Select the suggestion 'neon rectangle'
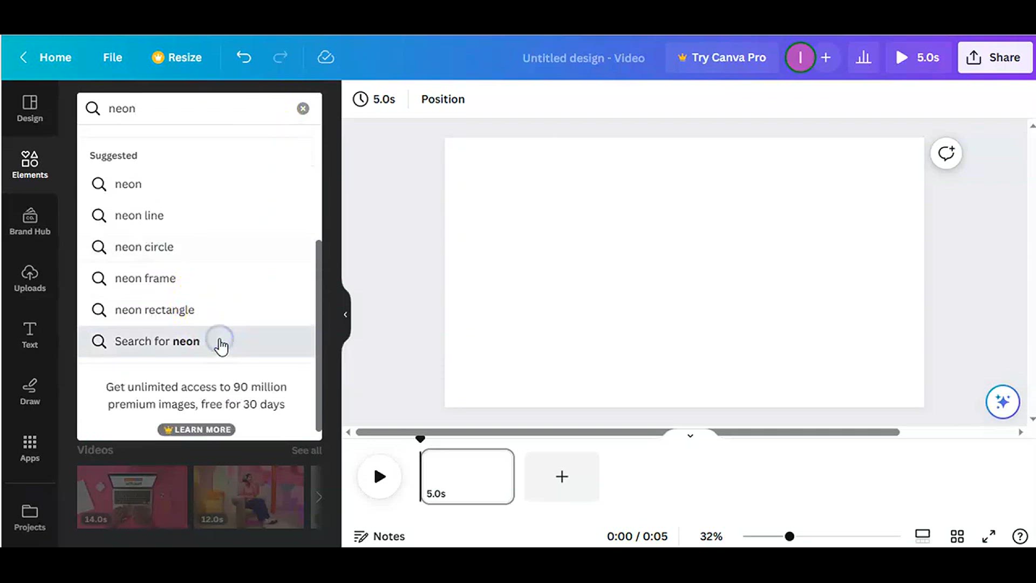This screenshot has height=583, width=1036. [196, 310]
